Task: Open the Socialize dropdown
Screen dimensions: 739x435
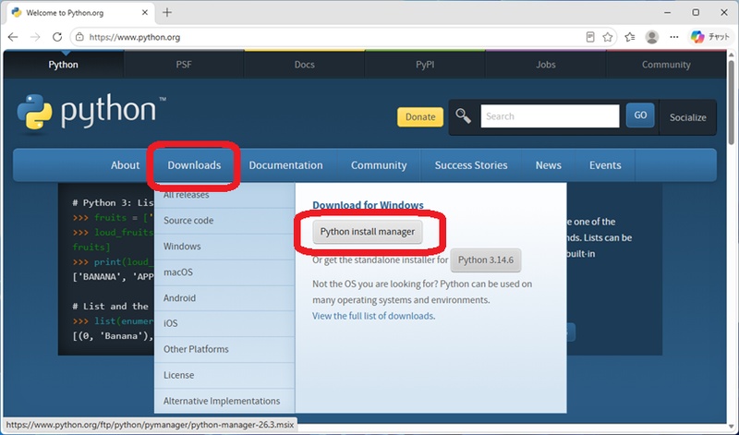Action: coord(687,117)
